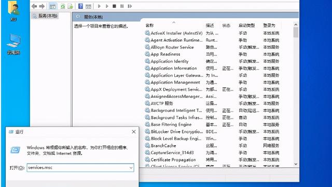The width and height of the screenshot is (332, 187).
Task: Click the Export List toolbar icon
Action: click(x=71, y=6)
